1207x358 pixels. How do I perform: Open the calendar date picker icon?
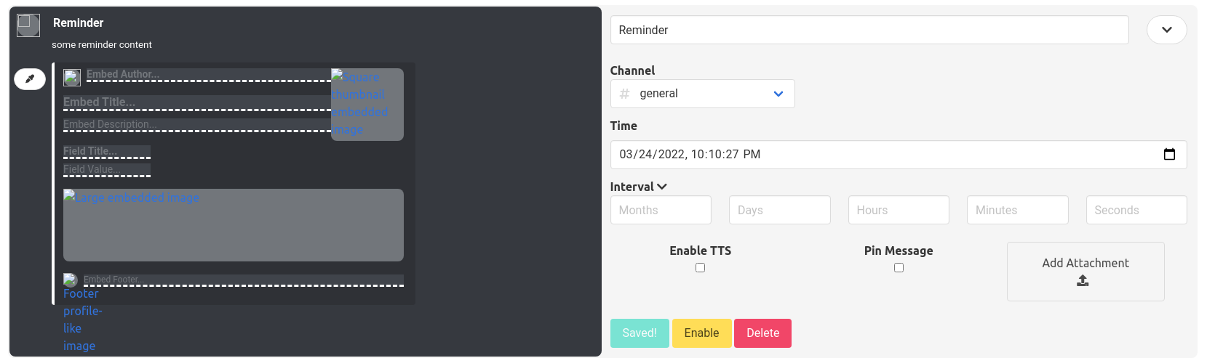[x=1169, y=155]
